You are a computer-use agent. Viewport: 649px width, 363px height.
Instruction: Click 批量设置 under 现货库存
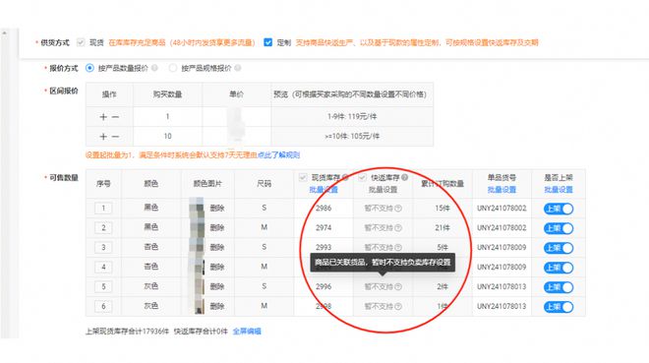pyautogui.click(x=324, y=189)
